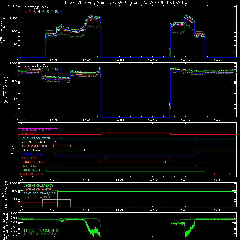The width and height of the screenshot is (240, 240).
Task: Click the NON_SOLAR_EVENT pulse after 13:30
Action: click(x=61, y=138)
